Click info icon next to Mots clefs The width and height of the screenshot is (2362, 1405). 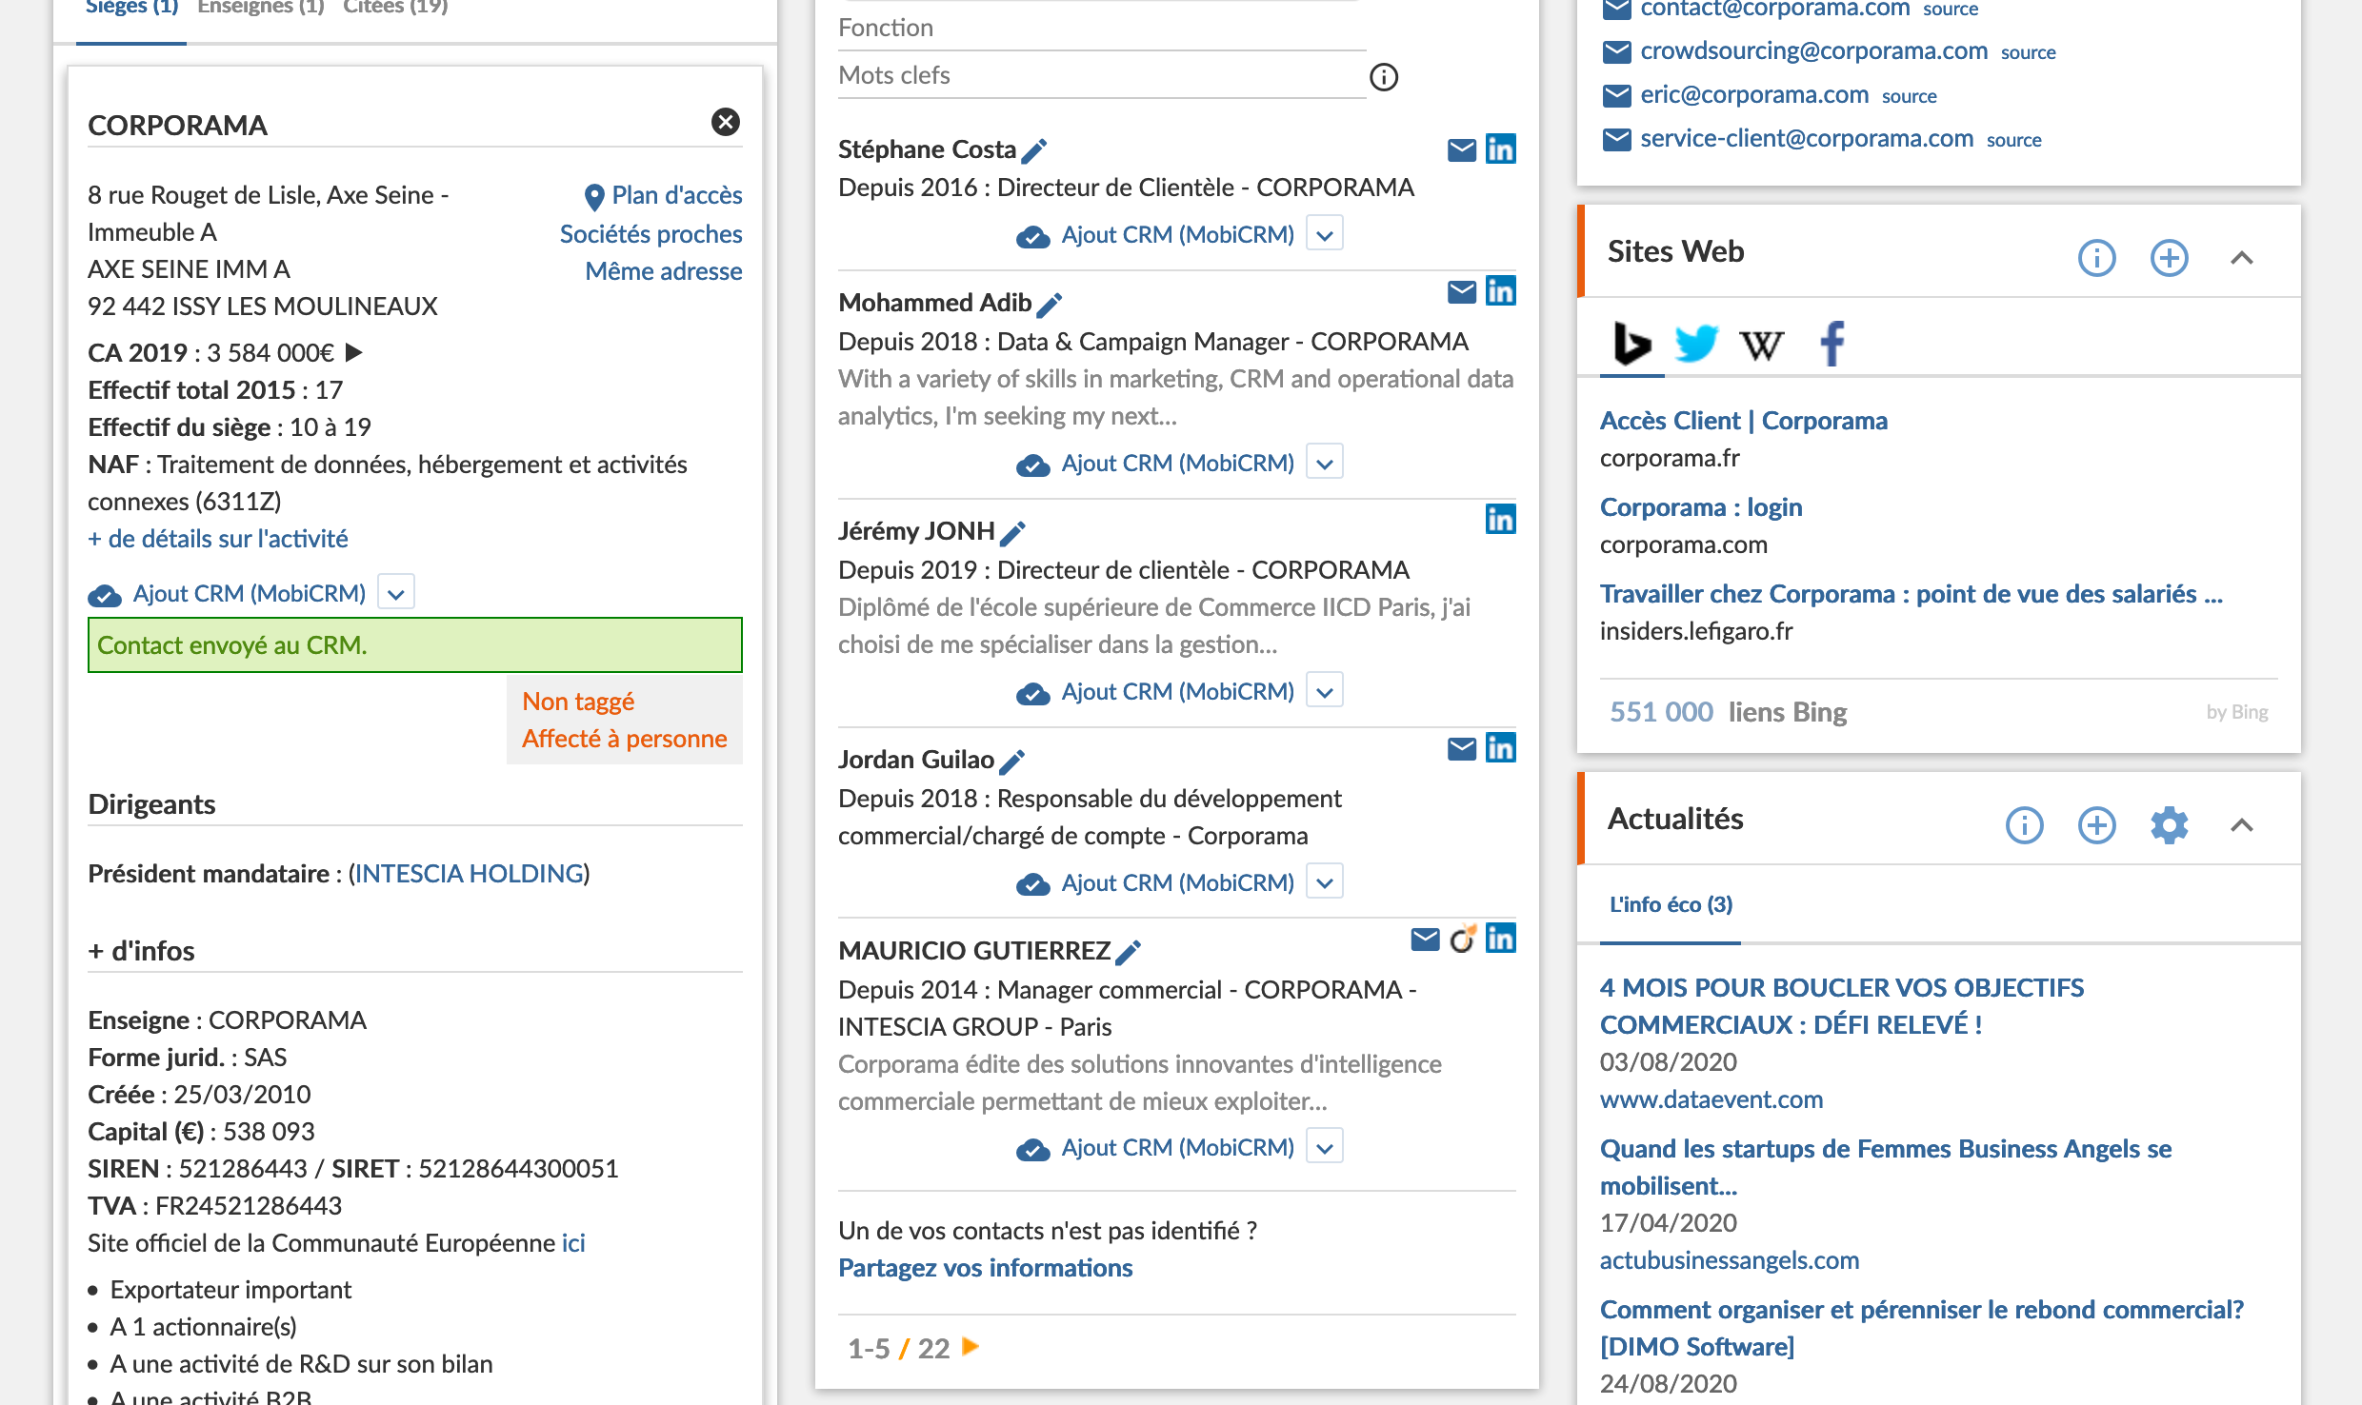pyautogui.click(x=1383, y=77)
